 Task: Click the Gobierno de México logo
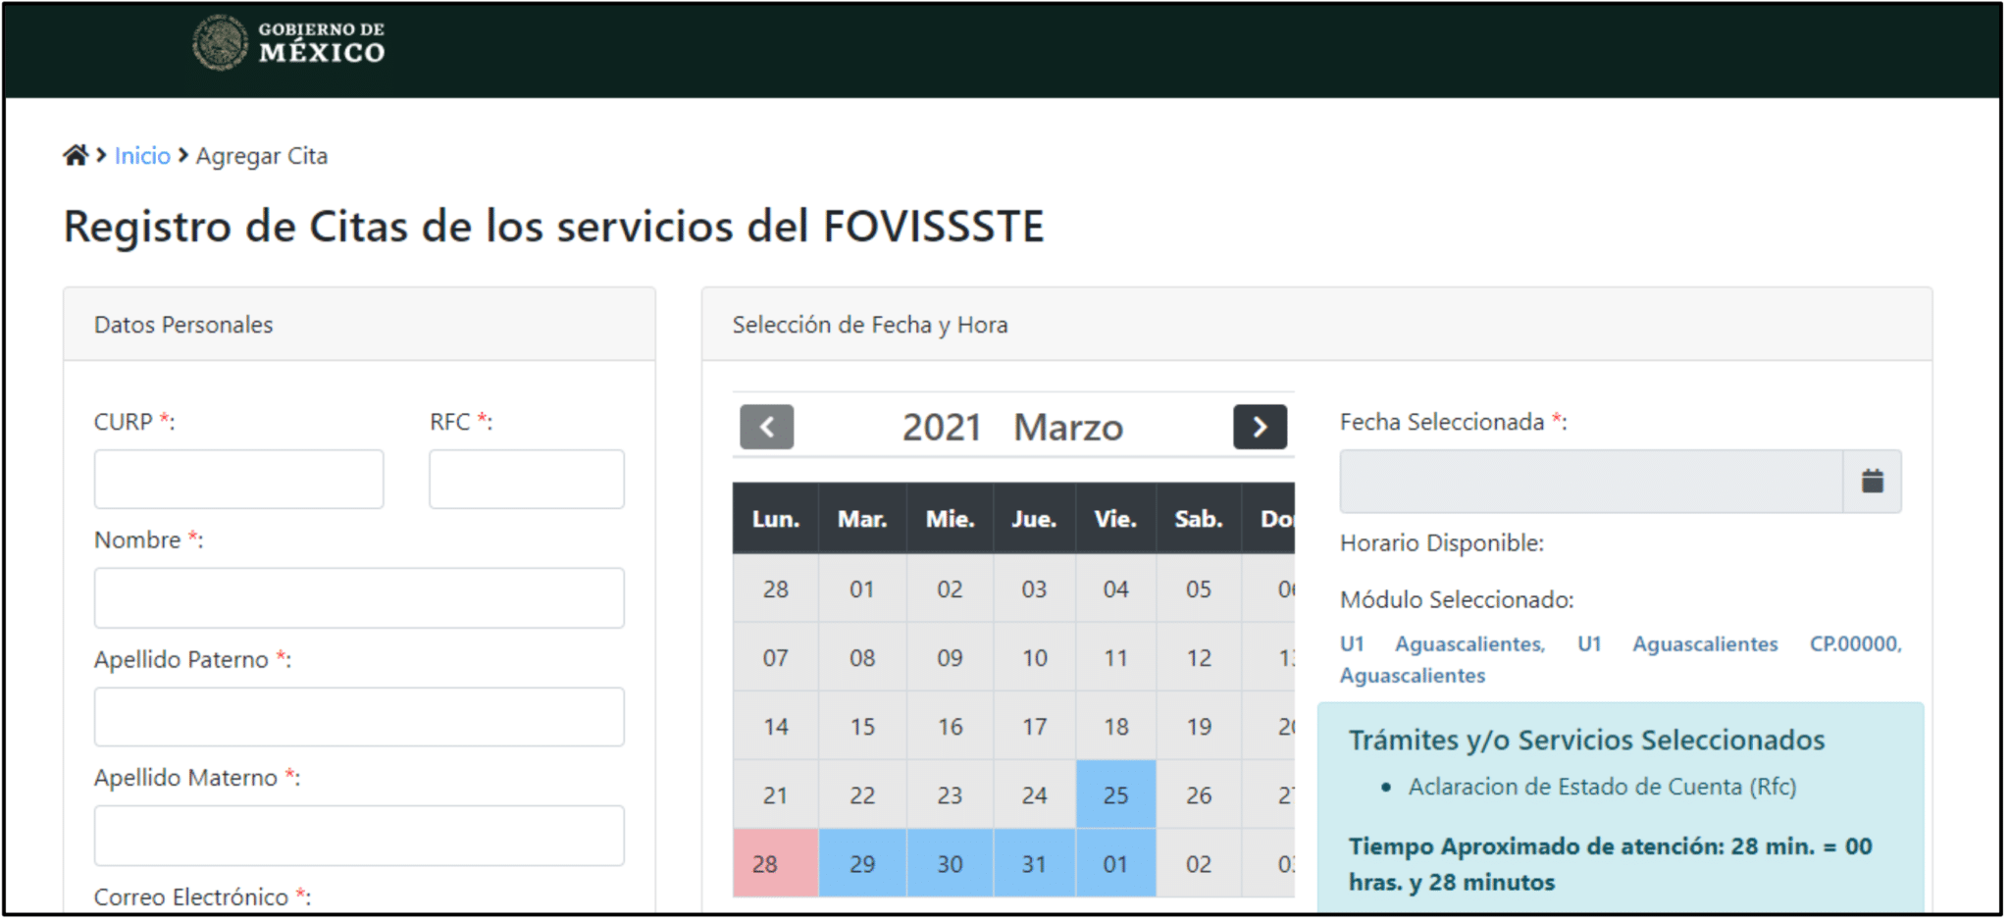pos(289,43)
